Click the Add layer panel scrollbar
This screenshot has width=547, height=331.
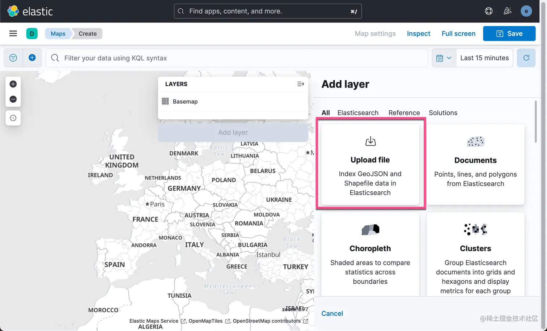pos(536,122)
